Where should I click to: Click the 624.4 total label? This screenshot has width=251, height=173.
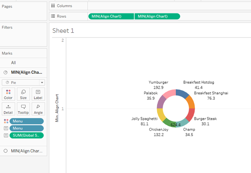[175, 125]
